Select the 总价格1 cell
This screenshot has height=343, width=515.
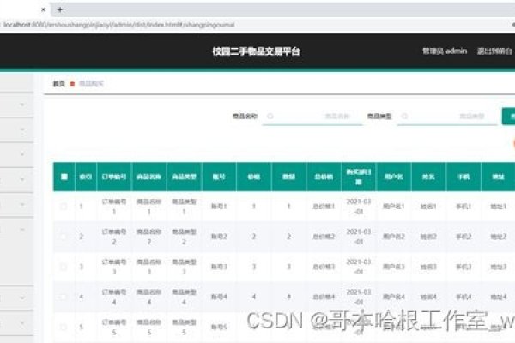324,207
